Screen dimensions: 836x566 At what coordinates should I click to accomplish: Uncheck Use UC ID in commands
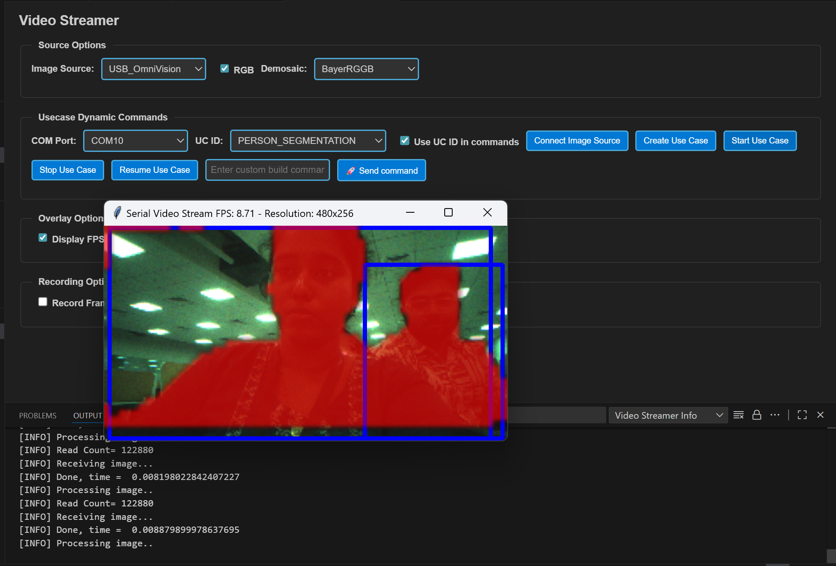coord(404,141)
